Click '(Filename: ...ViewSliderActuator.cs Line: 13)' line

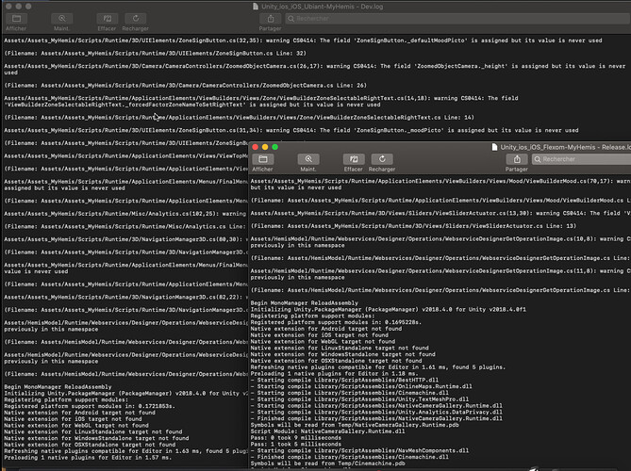click(413, 226)
